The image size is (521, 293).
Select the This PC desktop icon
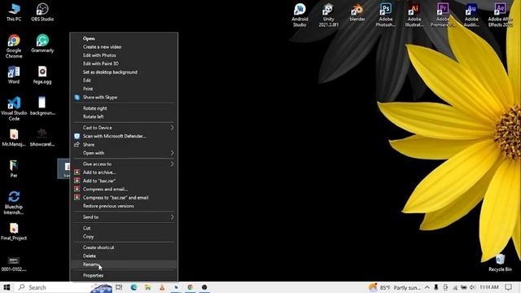pyautogui.click(x=14, y=12)
